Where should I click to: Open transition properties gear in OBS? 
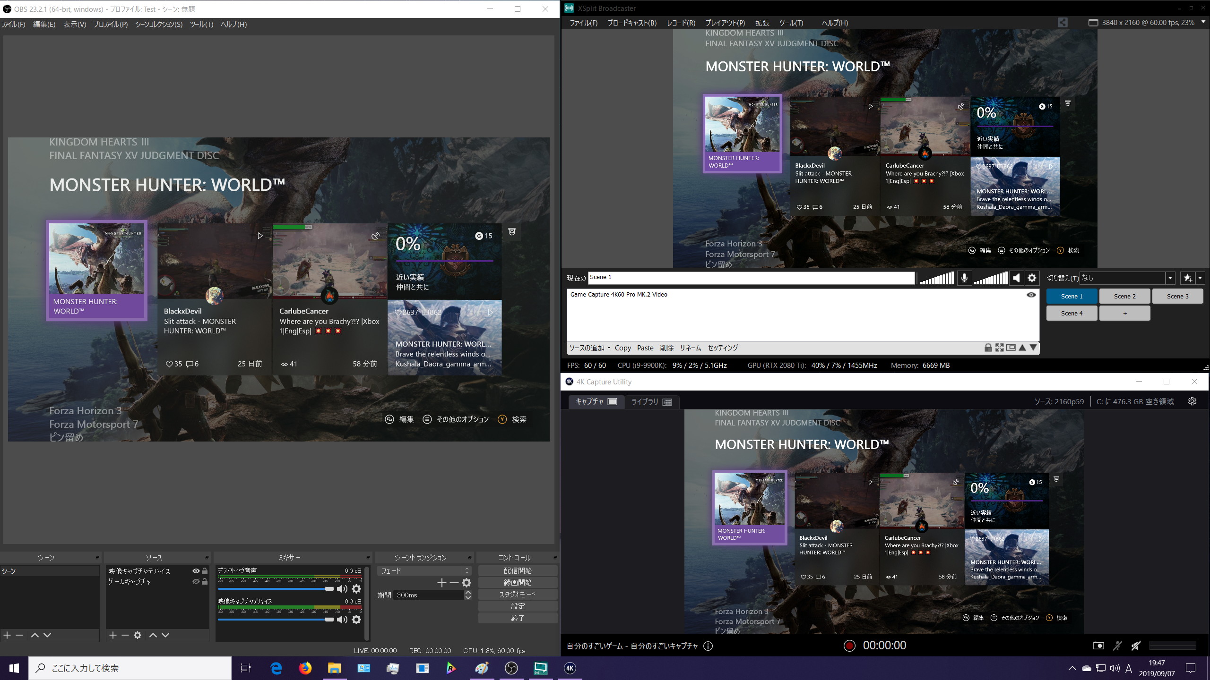(x=467, y=583)
